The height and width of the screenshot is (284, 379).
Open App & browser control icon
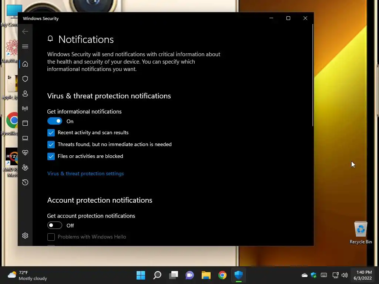25,123
